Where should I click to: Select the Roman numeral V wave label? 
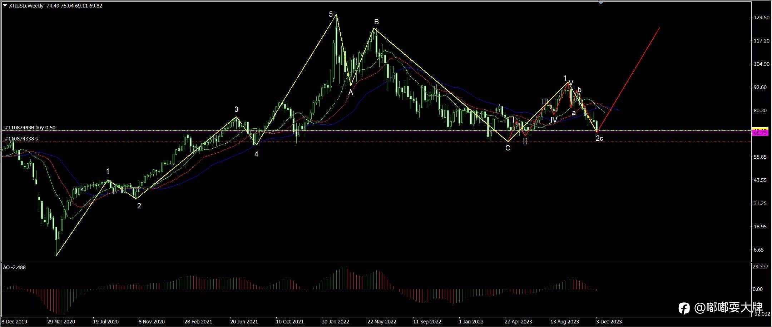pos(571,83)
